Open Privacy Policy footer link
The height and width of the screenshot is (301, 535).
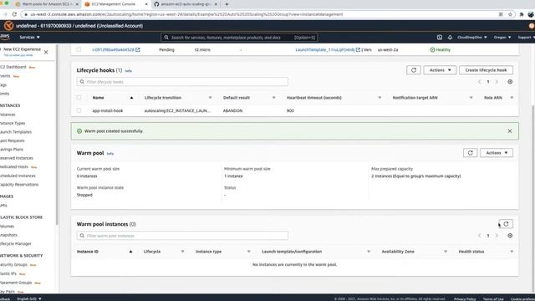[465, 299]
